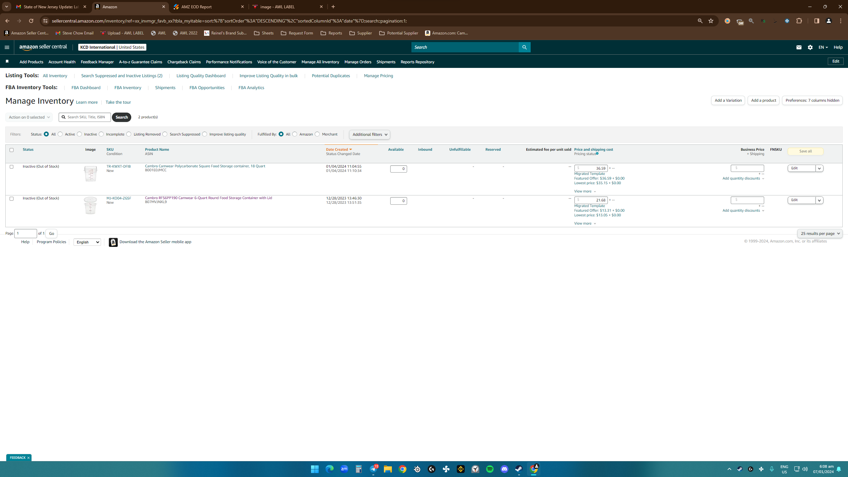Tick the select-all checkbox in table header
The height and width of the screenshot is (477, 848).
point(12,150)
